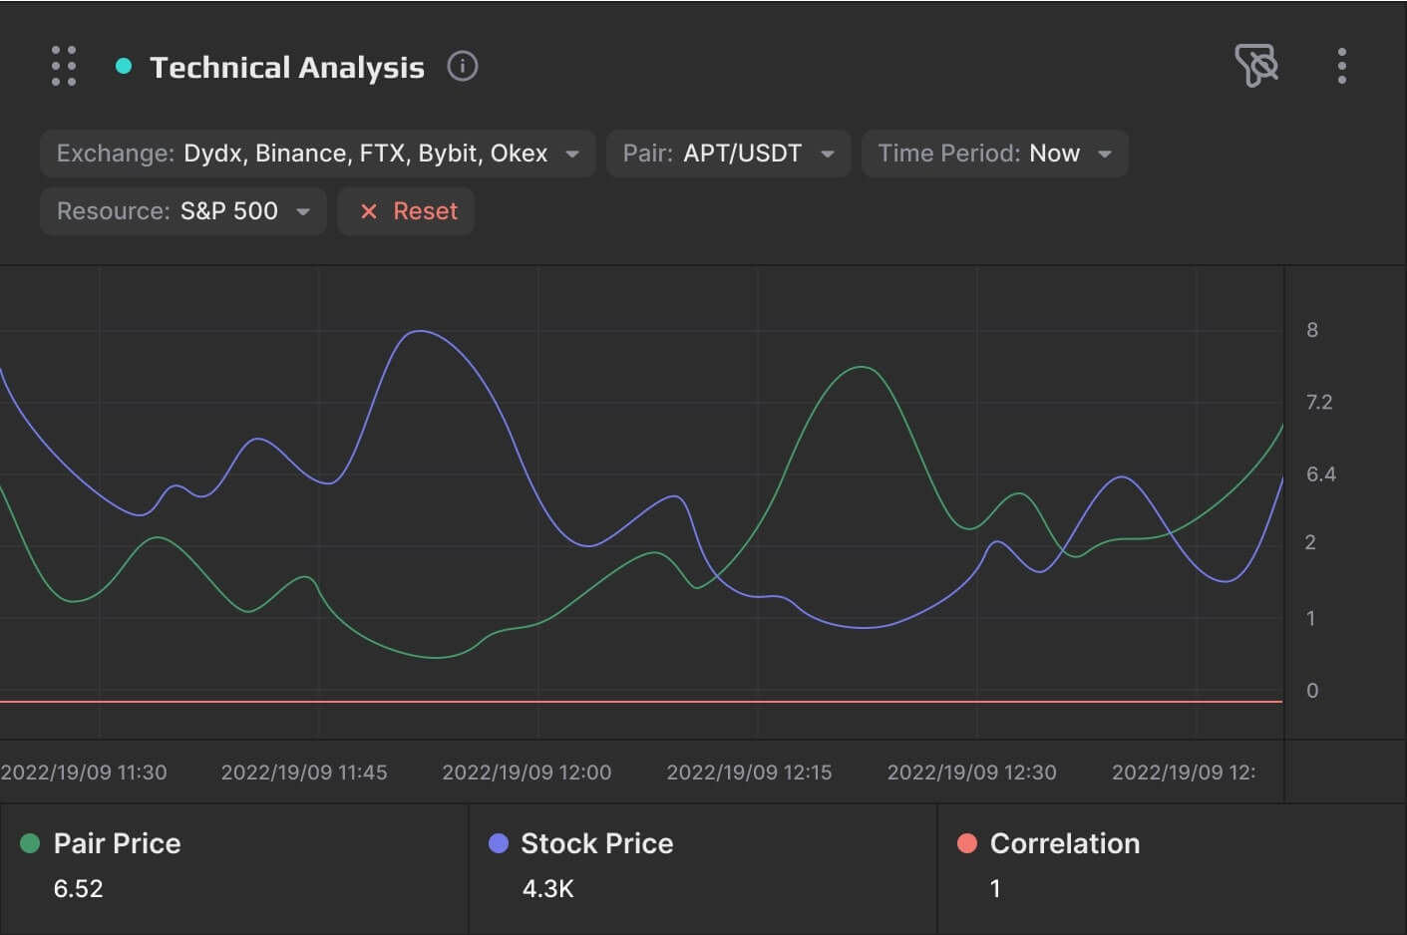Click the drag handle grip icon

(64, 66)
